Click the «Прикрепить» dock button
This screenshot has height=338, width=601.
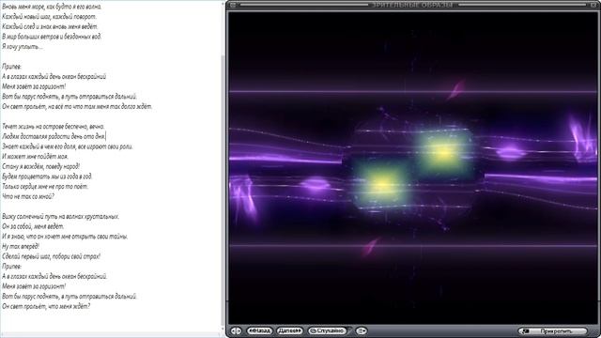click(x=552, y=331)
